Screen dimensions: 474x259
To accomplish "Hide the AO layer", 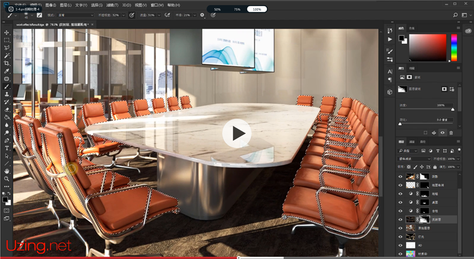I will click(401, 245).
